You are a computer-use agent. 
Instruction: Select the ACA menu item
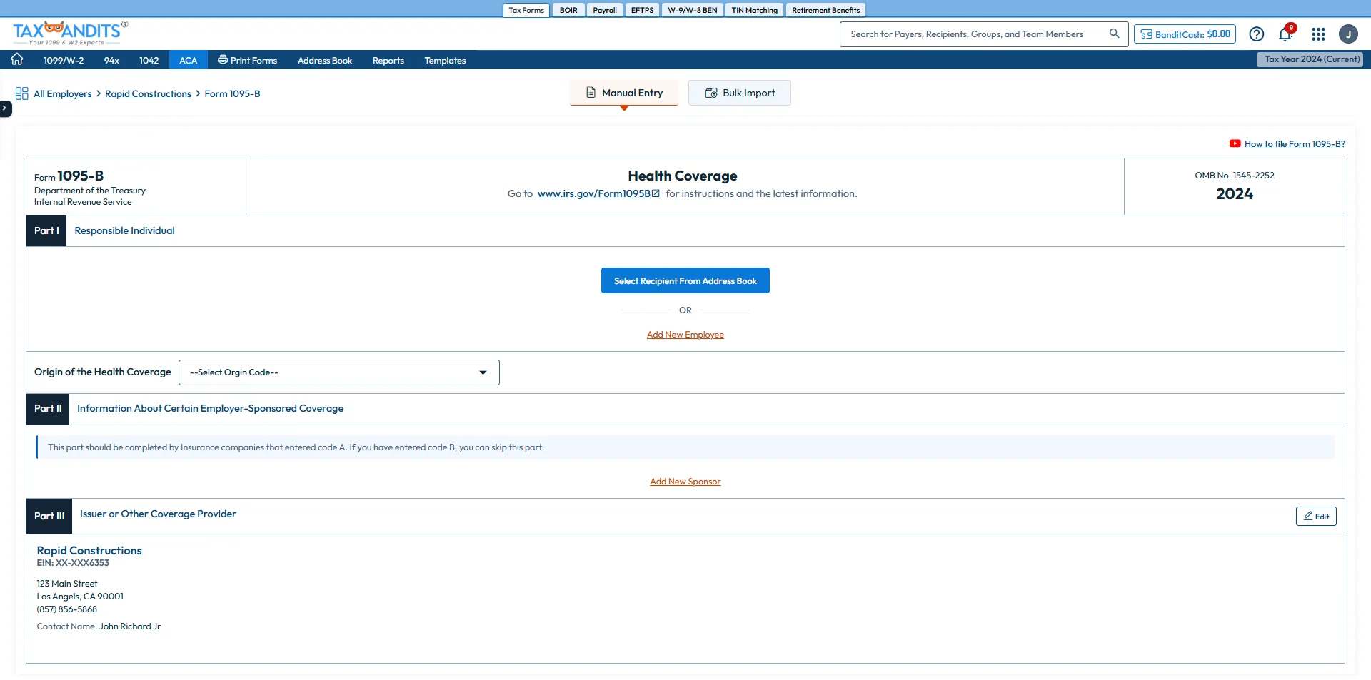(x=189, y=60)
